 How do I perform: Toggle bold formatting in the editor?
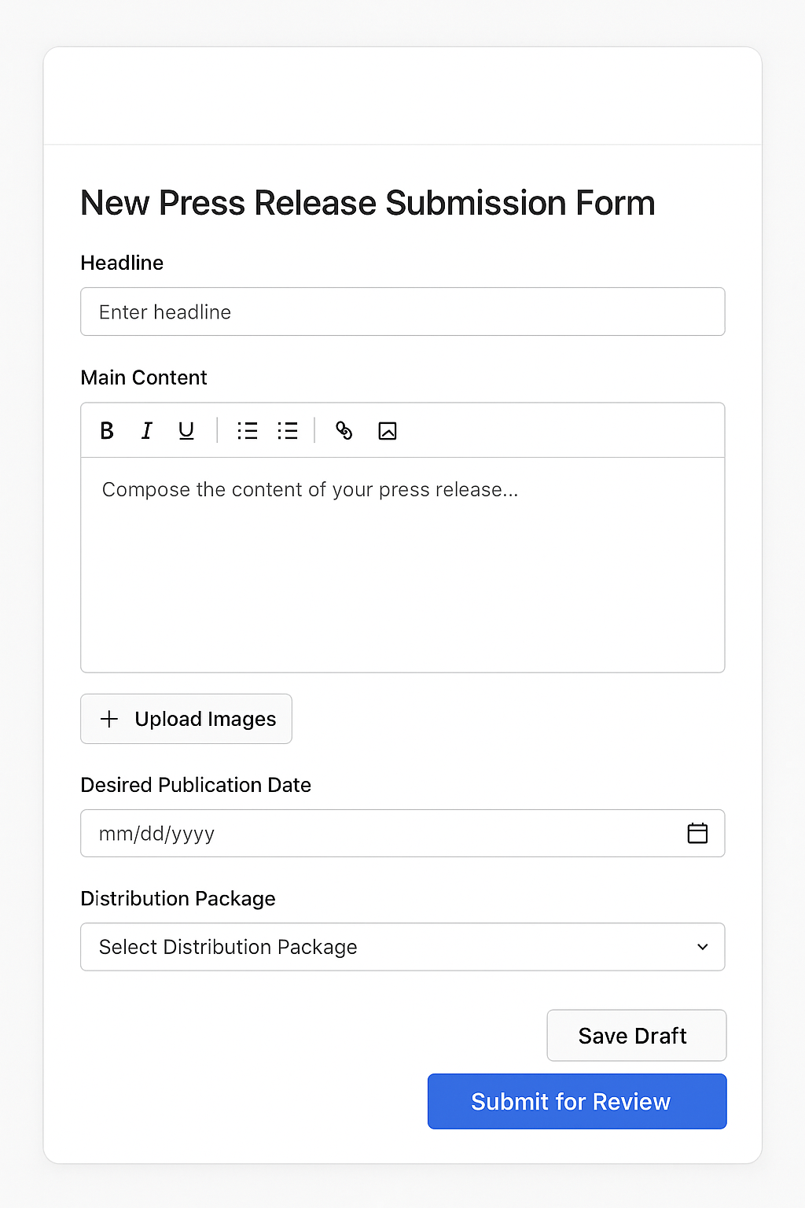tap(107, 430)
